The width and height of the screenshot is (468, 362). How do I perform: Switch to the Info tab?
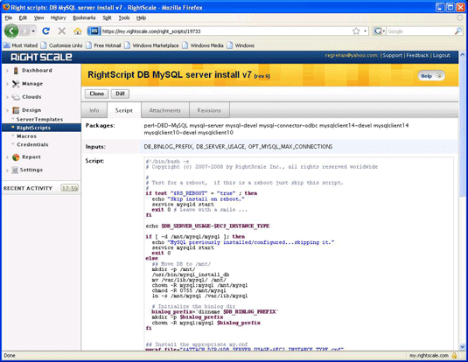tap(94, 110)
